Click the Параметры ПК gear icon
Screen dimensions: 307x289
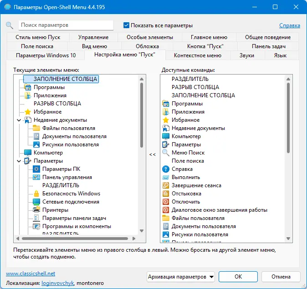click(x=36, y=169)
